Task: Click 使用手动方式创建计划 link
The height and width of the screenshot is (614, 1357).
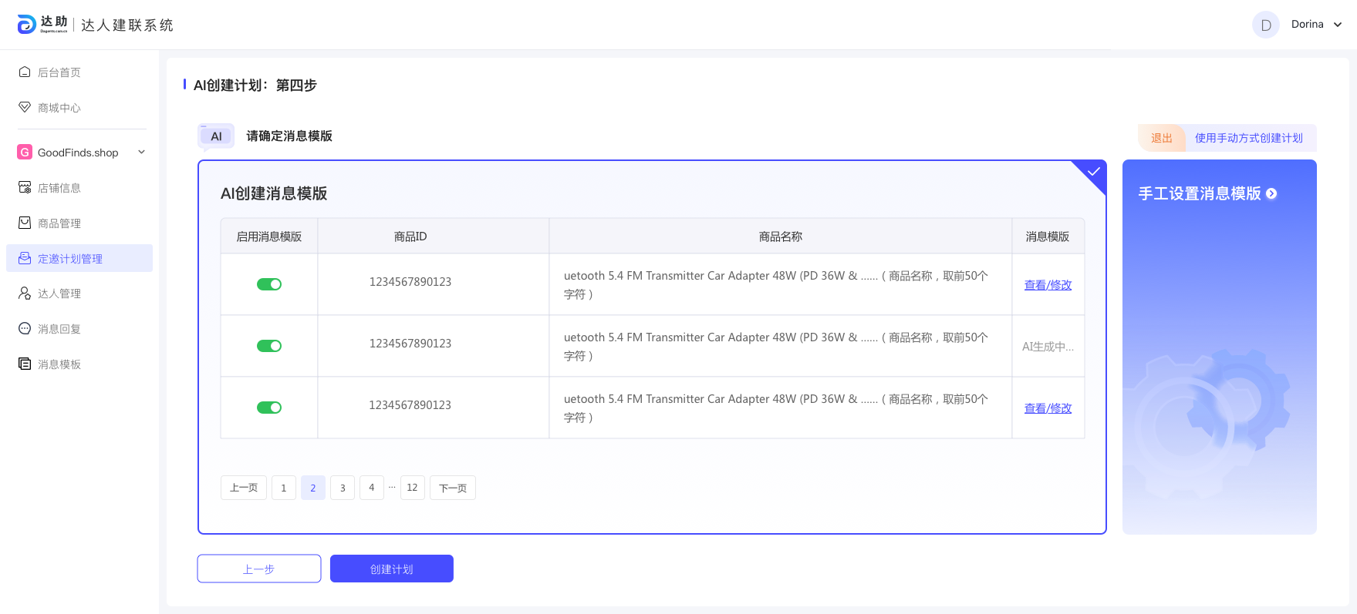Action: (x=1248, y=138)
